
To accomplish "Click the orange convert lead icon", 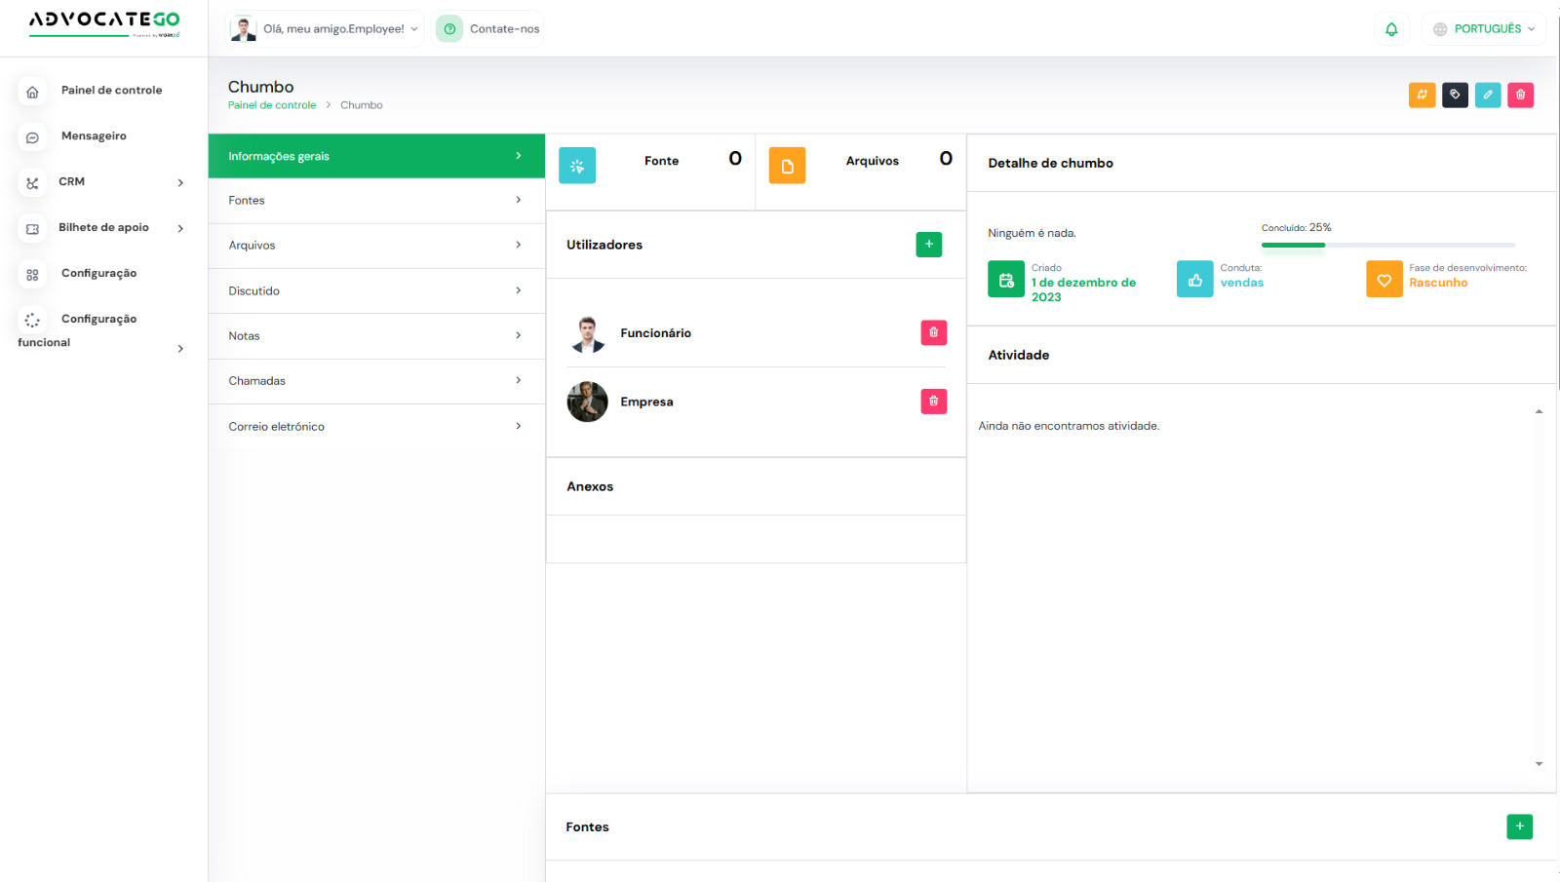I will pos(1422,95).
